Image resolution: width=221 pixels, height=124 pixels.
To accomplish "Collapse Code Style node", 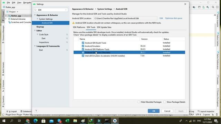I will click(x=37, y=34).
